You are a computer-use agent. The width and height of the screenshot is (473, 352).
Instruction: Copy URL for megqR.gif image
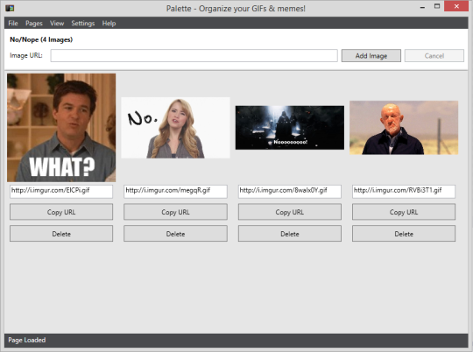click(x=175, y=212)
